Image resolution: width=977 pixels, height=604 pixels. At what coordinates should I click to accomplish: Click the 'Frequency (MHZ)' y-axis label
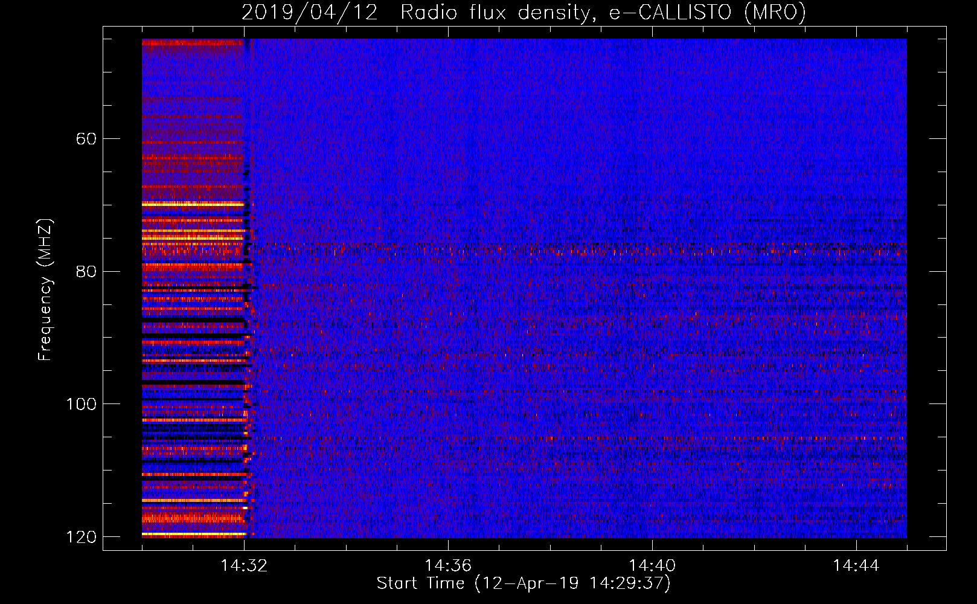pos(45,290)
